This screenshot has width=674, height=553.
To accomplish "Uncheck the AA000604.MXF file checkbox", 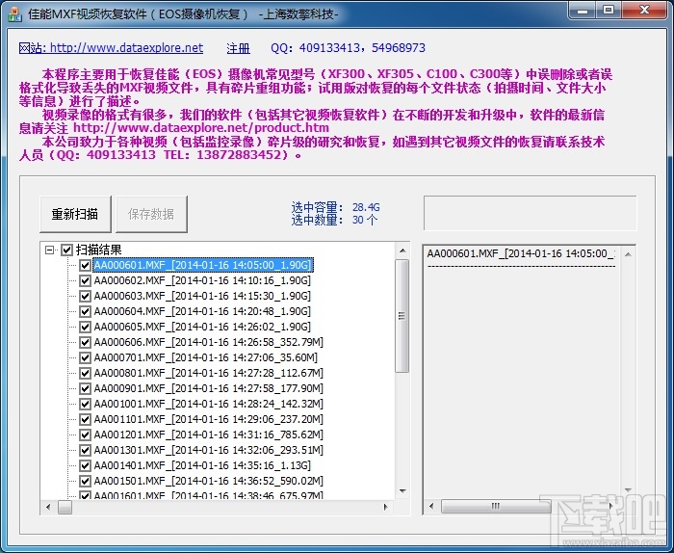I will (85, 312).
